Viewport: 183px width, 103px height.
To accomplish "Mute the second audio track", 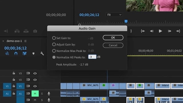I will 35,100.
